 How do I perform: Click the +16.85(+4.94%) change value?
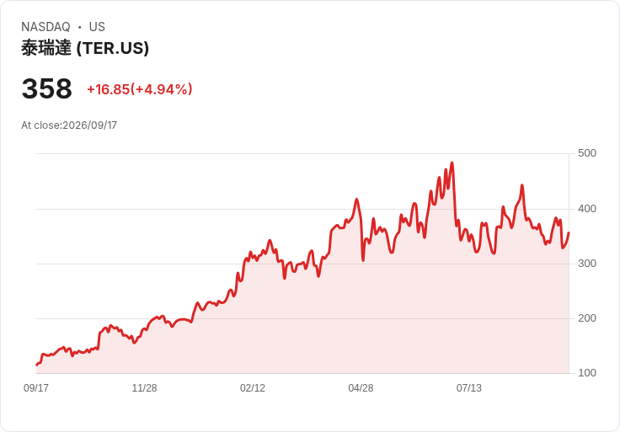[140, 89]
